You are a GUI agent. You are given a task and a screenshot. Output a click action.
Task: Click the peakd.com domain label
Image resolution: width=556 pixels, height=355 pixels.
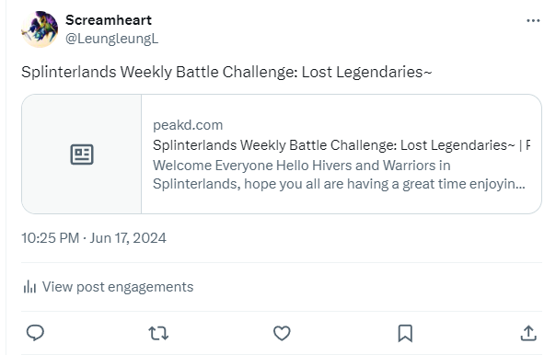(x=188, y=125)
